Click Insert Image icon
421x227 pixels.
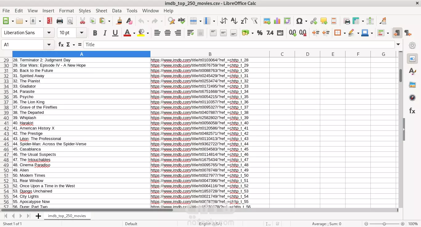pos(267,21)
